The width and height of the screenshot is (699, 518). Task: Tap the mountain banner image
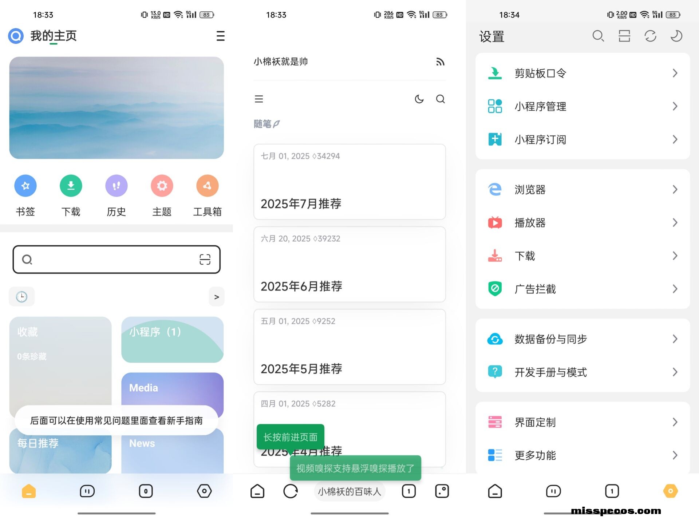tap(116, 108)
